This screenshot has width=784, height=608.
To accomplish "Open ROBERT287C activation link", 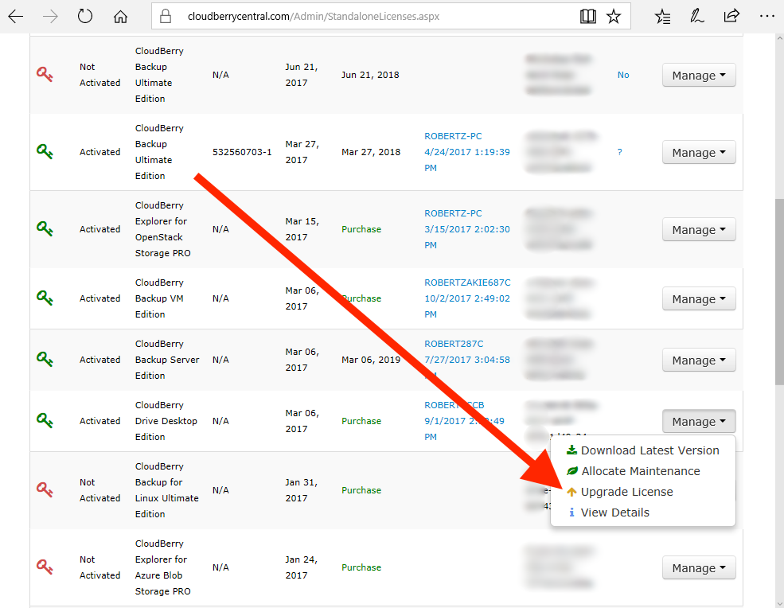I will click(x=467, y=360).
